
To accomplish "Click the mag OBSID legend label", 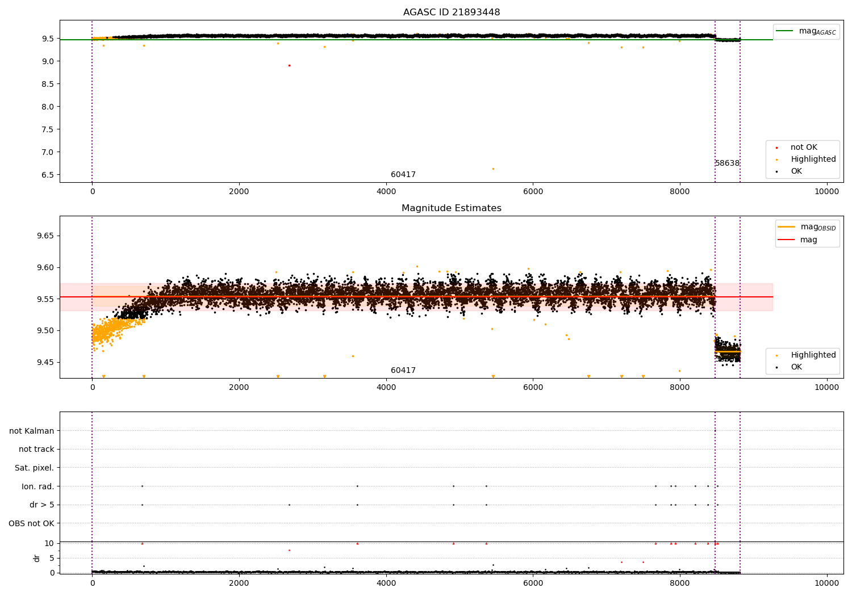I will pos(818,228).
